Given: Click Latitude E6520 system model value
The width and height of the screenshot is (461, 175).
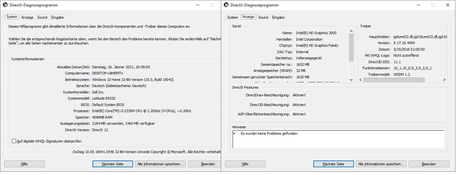Looking at the screenshot, I should 103,99.
